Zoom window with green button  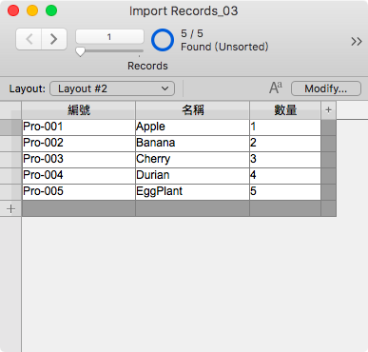click(x=51, y=10)
